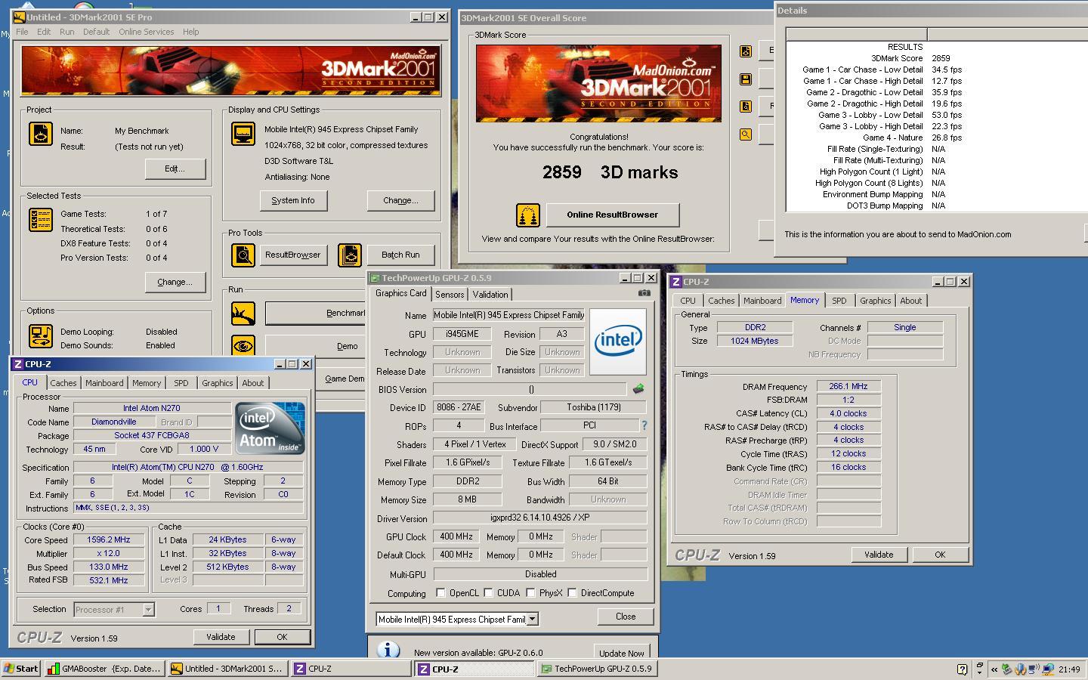Click the Edit... button in the Project section
This screenshot has width=1088, height=680.
(x=175, y=168)
